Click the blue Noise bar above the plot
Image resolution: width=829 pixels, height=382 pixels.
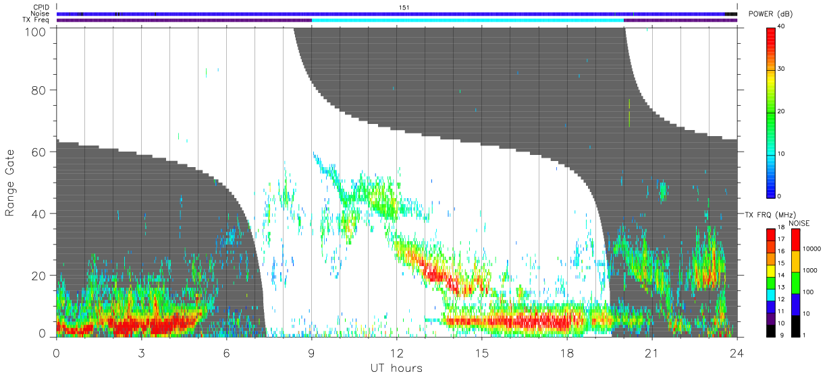[x=397, y=13]
